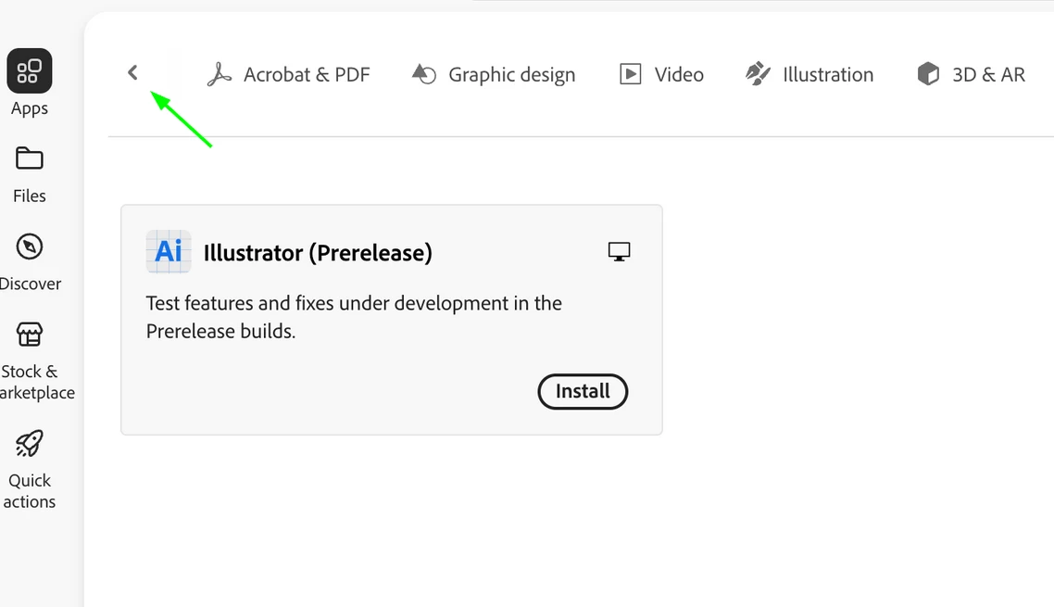This screenshot has height=607, width=1054.
Task: Open the Apps section in sidebar
Action: [x=29, y=83]
